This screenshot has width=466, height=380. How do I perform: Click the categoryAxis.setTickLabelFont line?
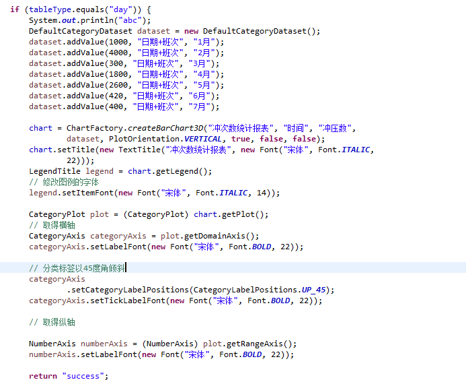(x=176, y=300)
